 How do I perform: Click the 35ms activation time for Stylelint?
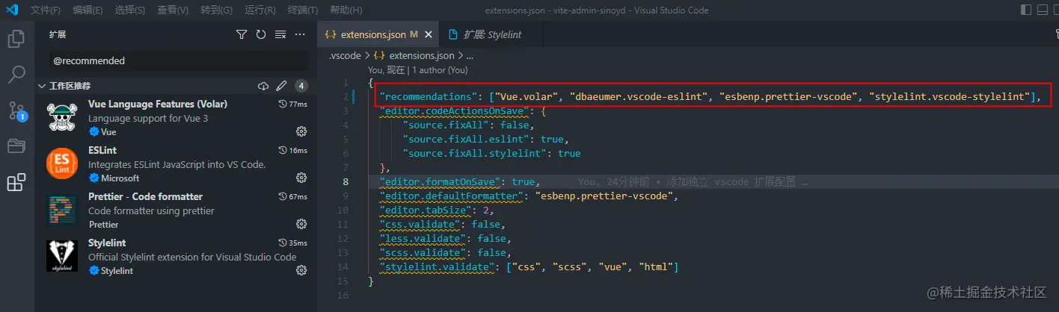pyautogui.click(x=293, y=243)
